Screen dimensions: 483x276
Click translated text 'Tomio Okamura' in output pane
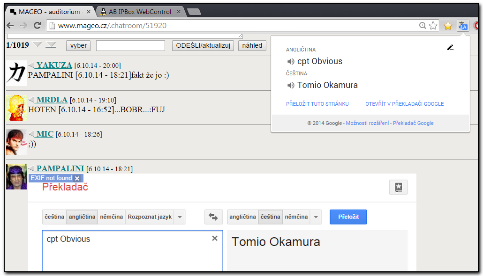(276, 242)
